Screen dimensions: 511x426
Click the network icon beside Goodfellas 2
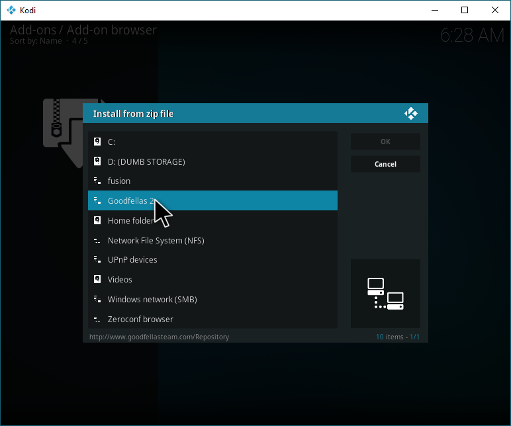(x=97, y=200)
